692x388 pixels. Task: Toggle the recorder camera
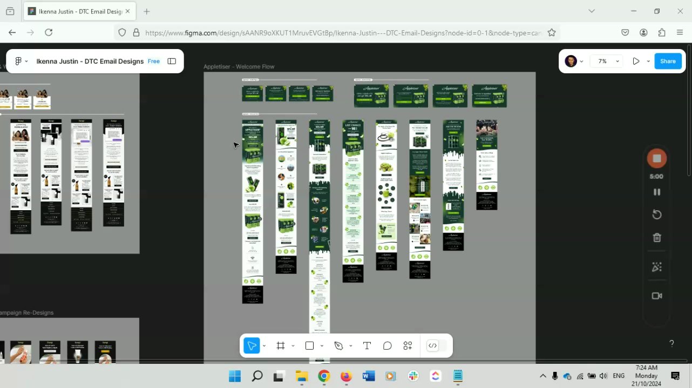tap(657, 296)
